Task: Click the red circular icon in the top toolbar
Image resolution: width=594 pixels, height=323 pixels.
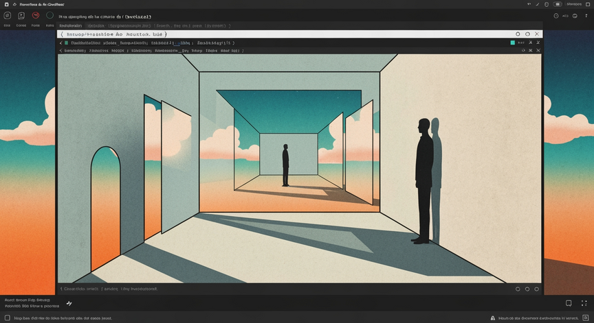Action: (36, 16)
